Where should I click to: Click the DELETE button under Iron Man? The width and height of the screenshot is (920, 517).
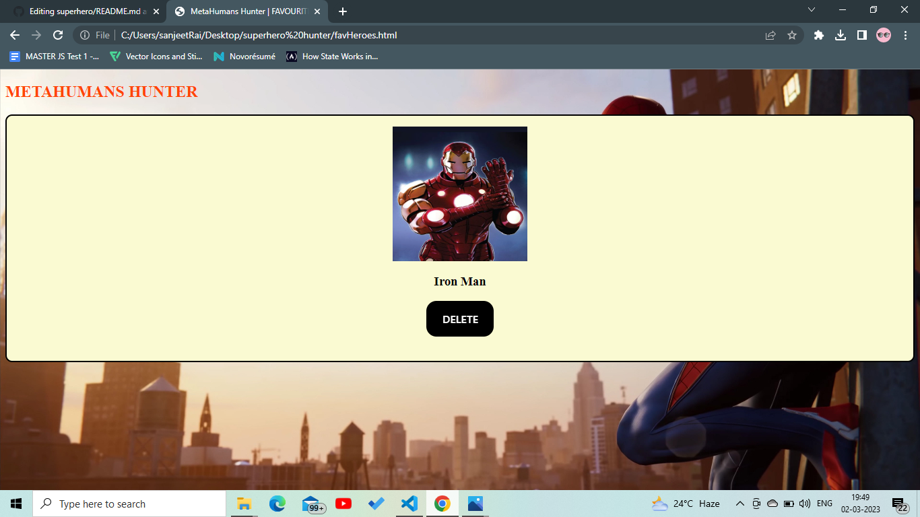coord(459,318)
